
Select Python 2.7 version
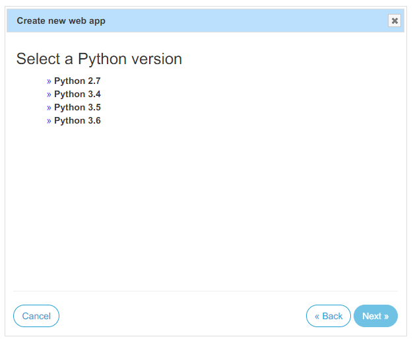tap(77, 81)
